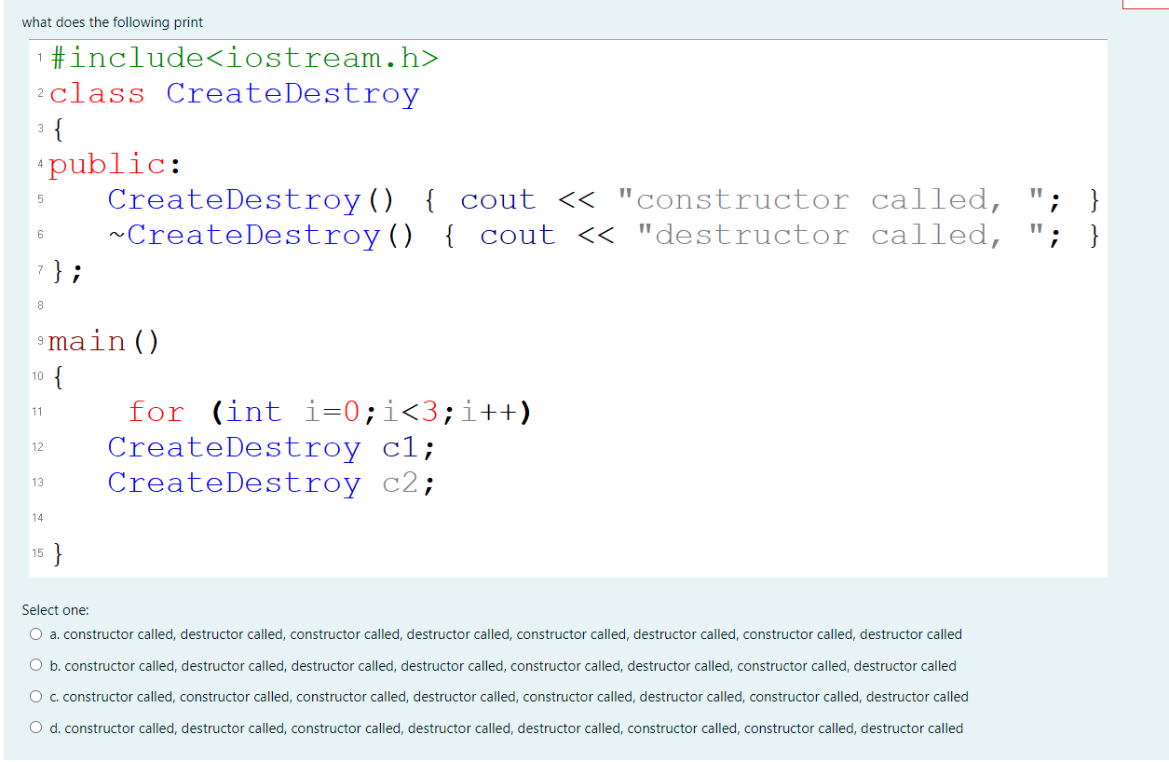Select answer option b radio button
This screenshot has height=762, width=1169.
(35, 664)
